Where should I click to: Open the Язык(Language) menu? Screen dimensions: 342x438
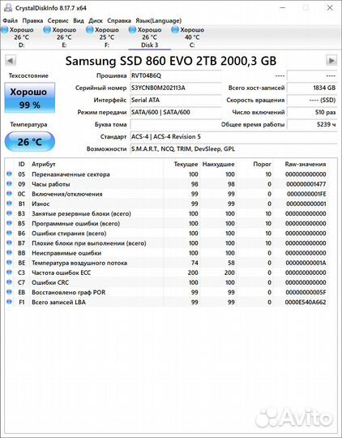click(x=158, y=20)
